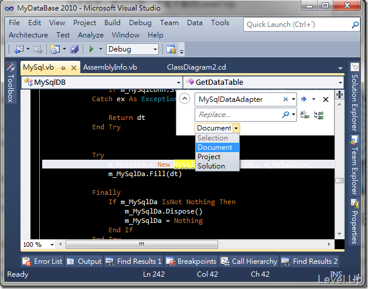Start debugging with green play arrow

[x=91, y=49]
